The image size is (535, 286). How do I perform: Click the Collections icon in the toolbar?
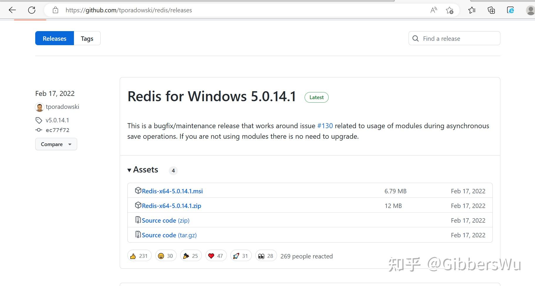tap(491, 10)
